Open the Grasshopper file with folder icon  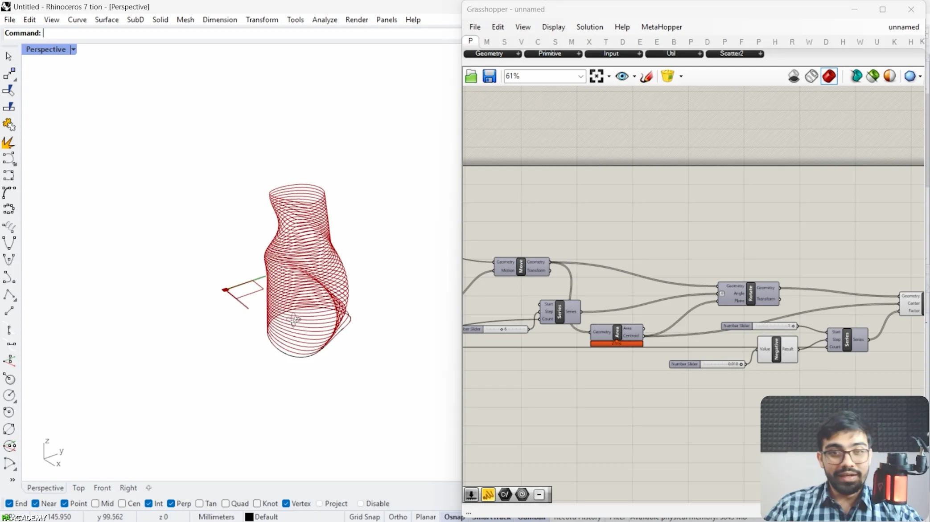tap(471, 76)
